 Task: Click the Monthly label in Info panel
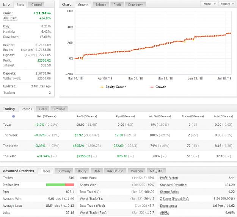point(9,32)
